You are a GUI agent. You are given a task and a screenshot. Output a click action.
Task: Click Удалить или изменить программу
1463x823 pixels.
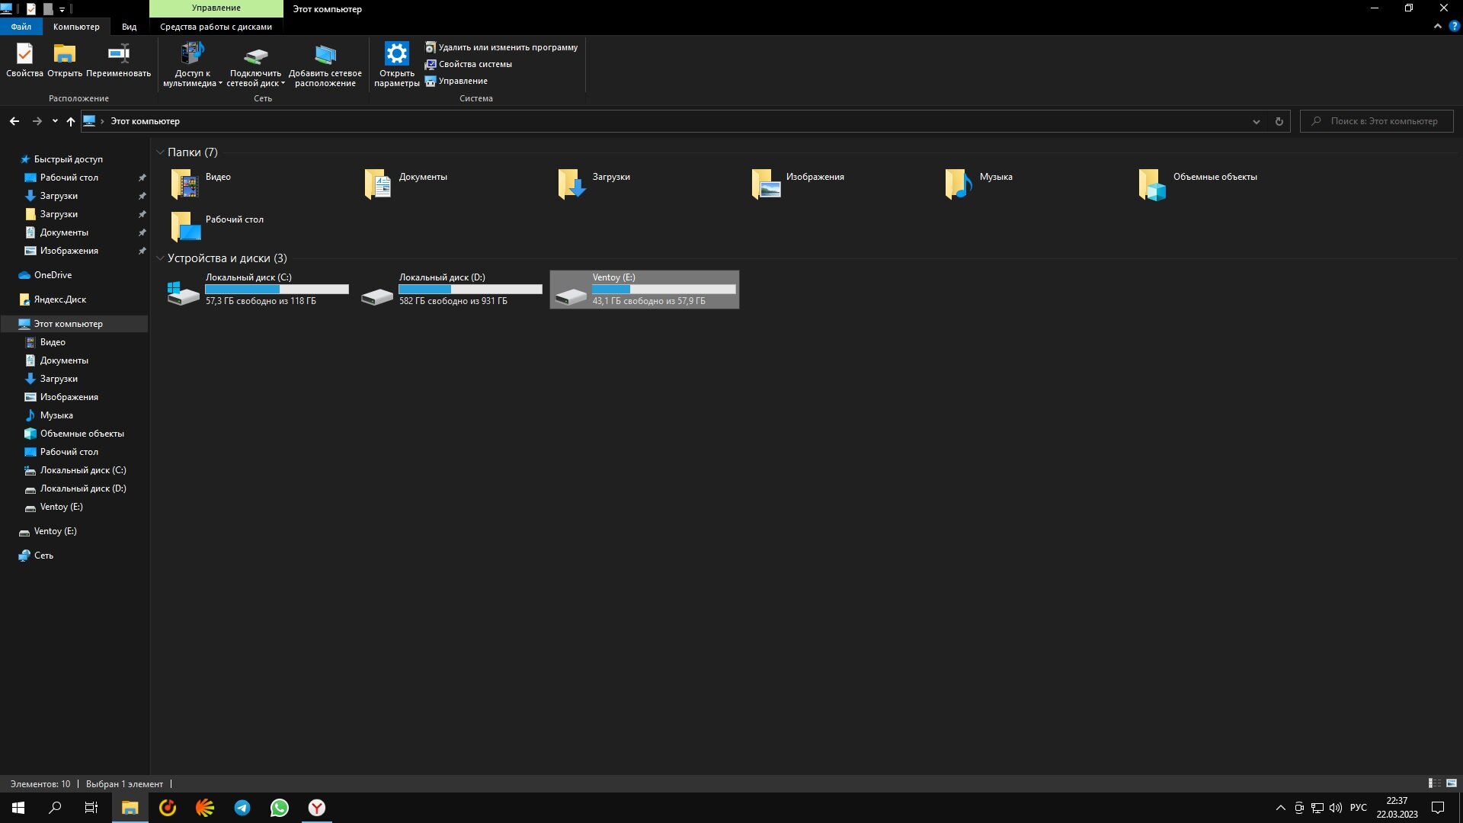[x=501, y=47]
